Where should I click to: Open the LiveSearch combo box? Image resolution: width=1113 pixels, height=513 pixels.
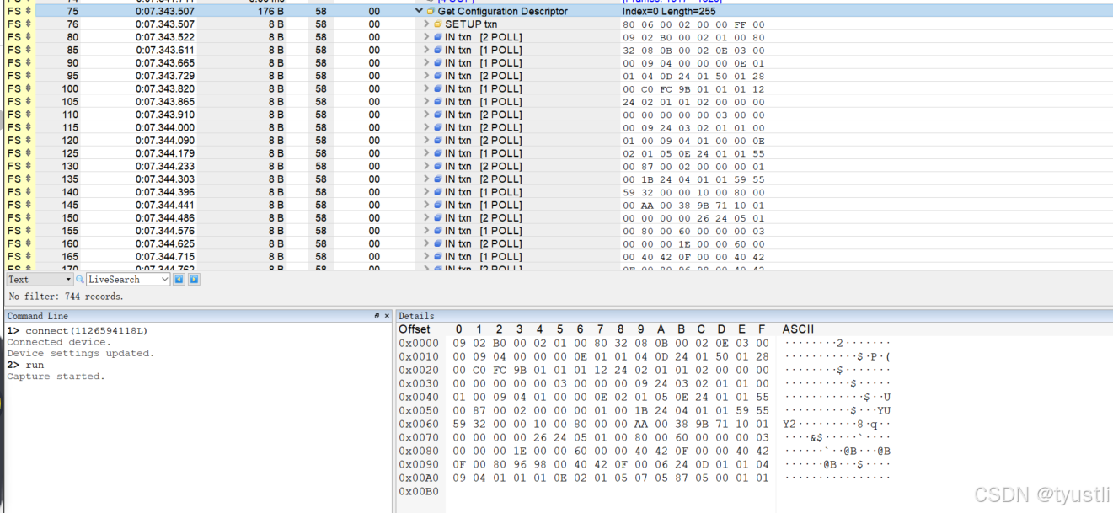coord(128,279)
